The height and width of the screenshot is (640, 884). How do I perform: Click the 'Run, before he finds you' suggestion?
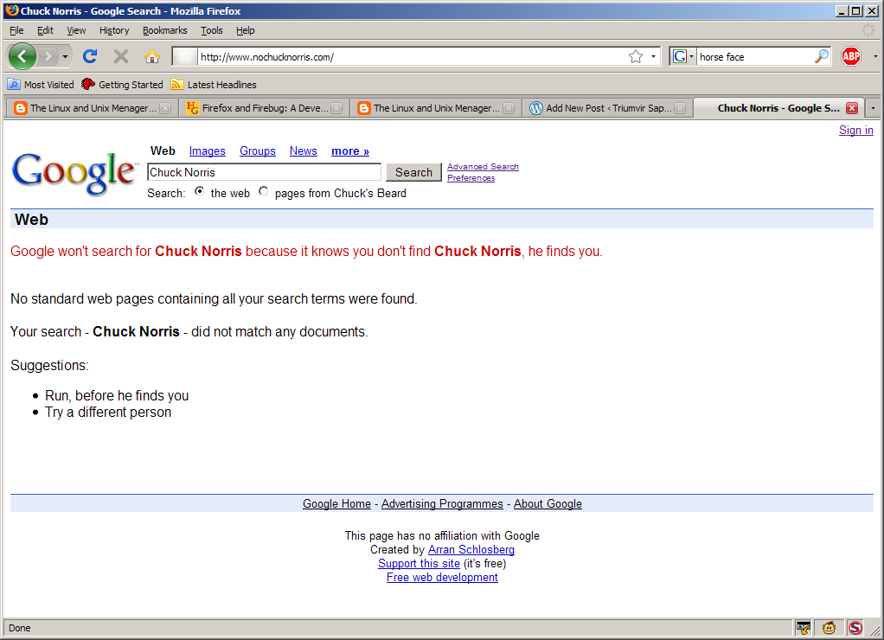(x=117, y=396)
